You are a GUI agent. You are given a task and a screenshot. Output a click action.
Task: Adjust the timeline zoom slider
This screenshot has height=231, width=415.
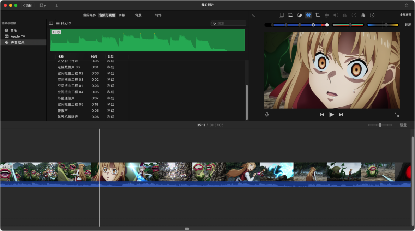point(380,125)
